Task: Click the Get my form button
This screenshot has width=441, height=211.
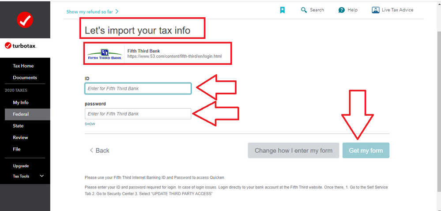Action: point(366,151)
